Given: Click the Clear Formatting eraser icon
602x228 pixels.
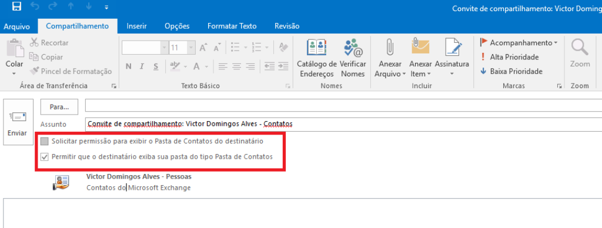Looking at the screenshot, I should [283, 48].
